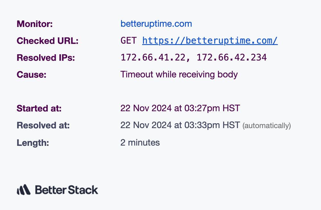Image resolution: width=321 pixels, height=210 pixels.
Task: Click the 172.66.42.234 IP address
Action: 231,58
